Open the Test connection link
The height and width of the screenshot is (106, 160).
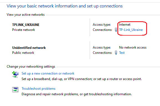[122, 53]
